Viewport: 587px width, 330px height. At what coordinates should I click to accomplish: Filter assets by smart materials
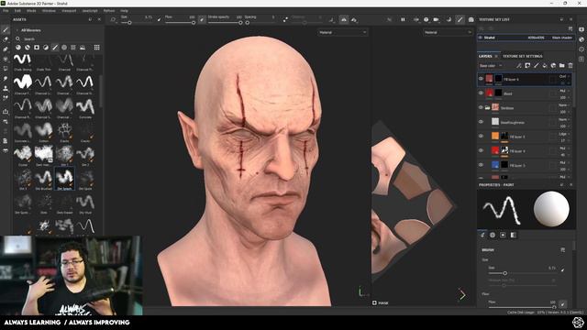(x=28, y=48)
